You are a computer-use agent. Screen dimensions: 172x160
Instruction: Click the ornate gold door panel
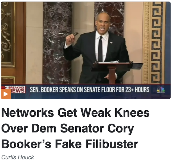click(8, 34)
